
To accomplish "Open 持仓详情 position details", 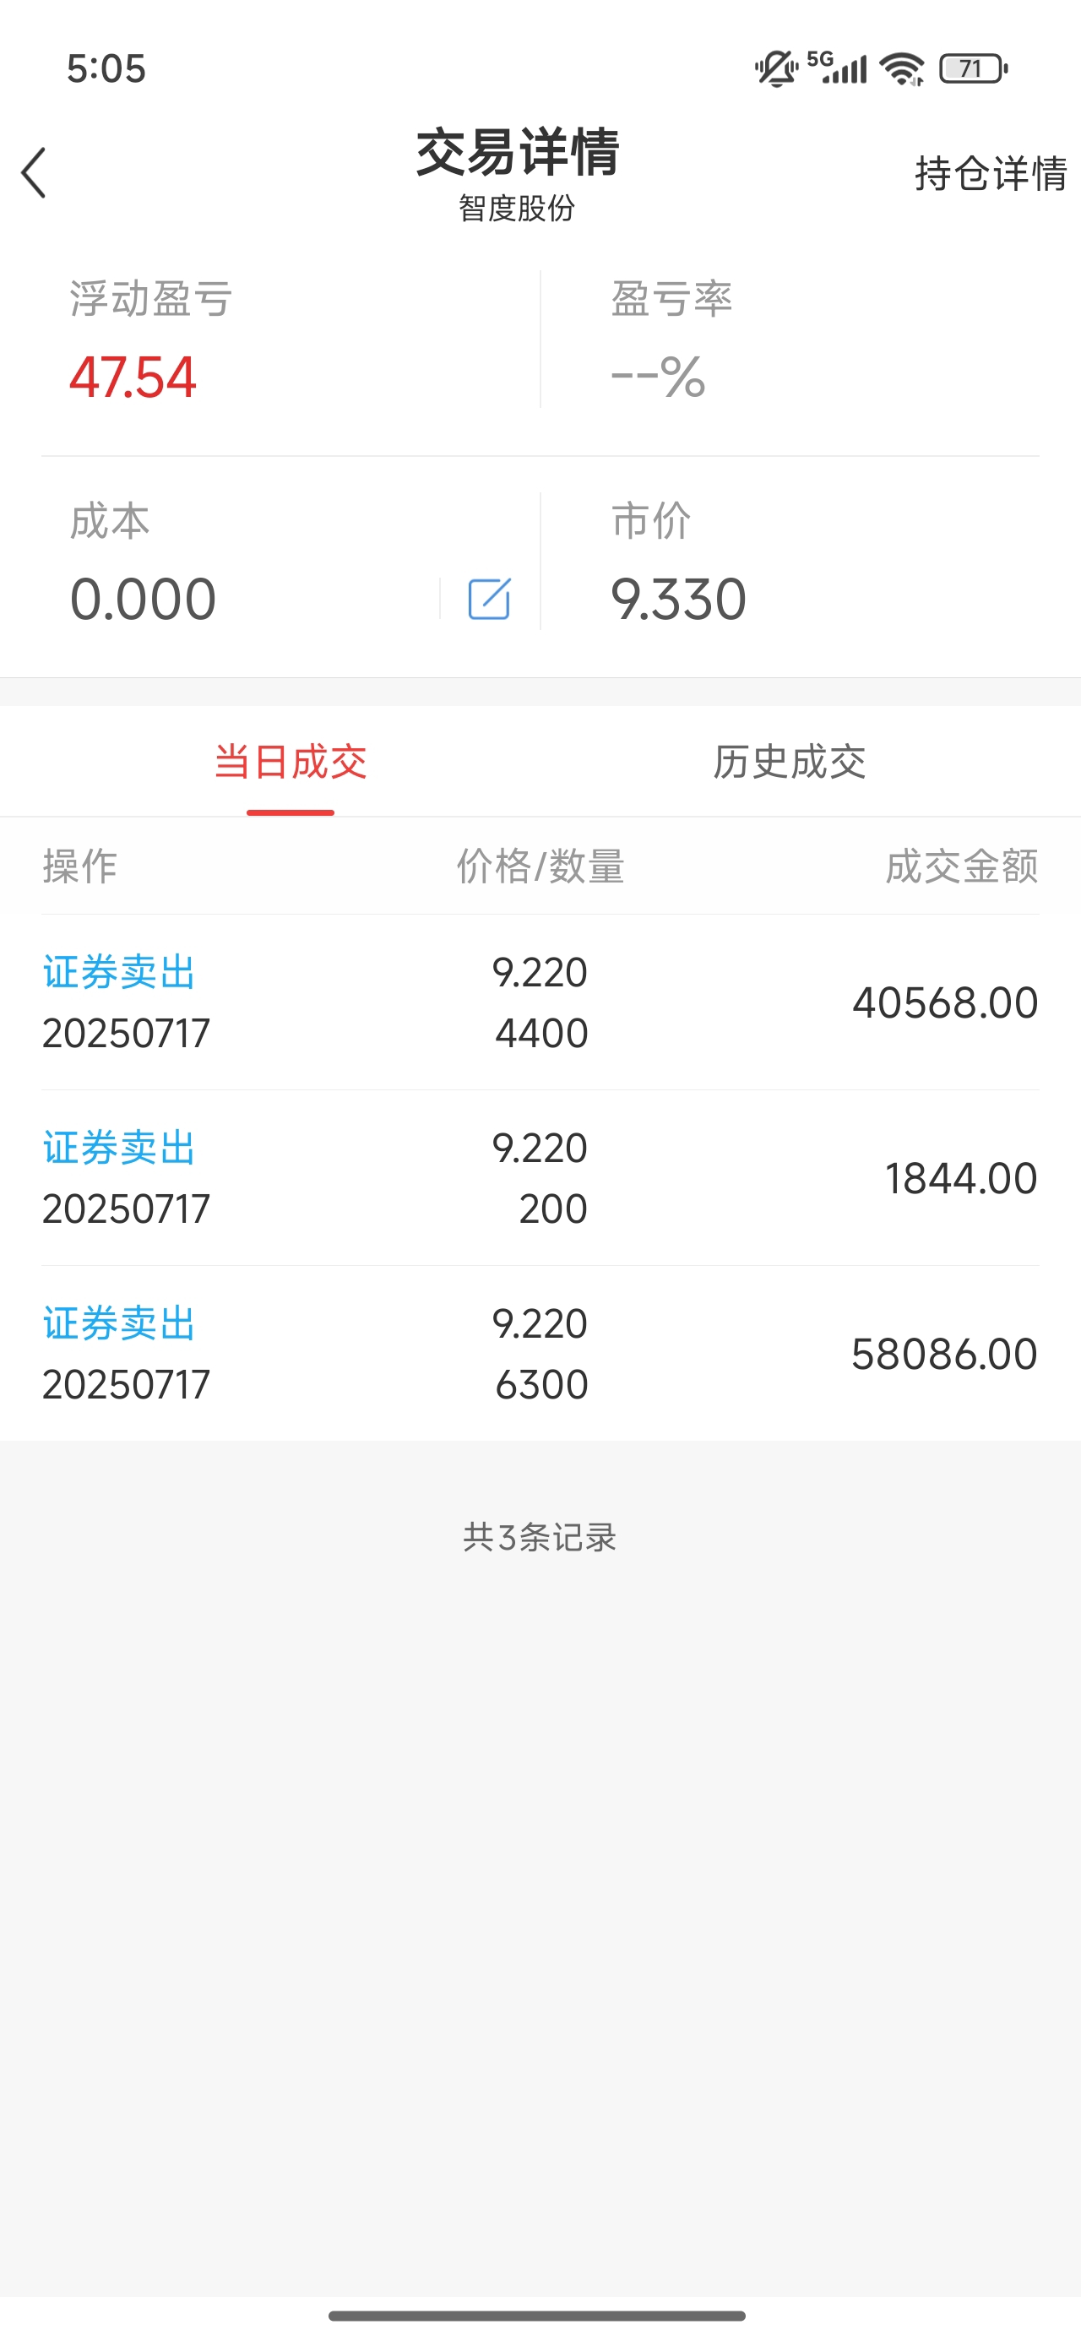I will pyautogui.click(x=991, y=174).
